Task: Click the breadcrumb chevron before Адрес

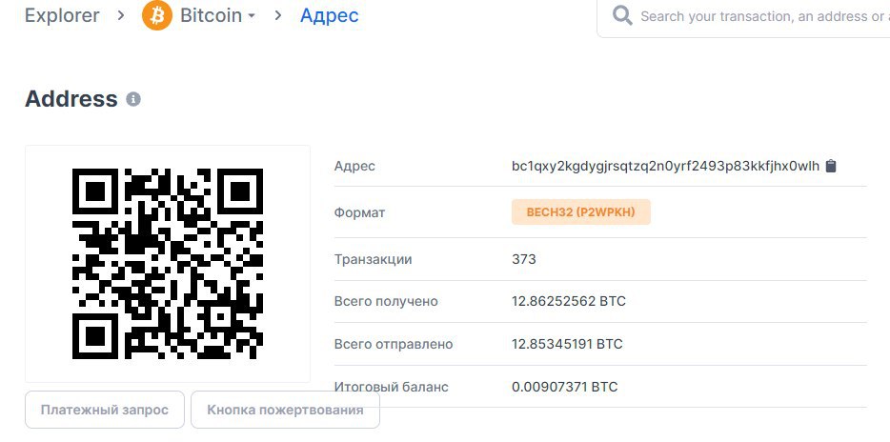Action: tap(277, 16)
